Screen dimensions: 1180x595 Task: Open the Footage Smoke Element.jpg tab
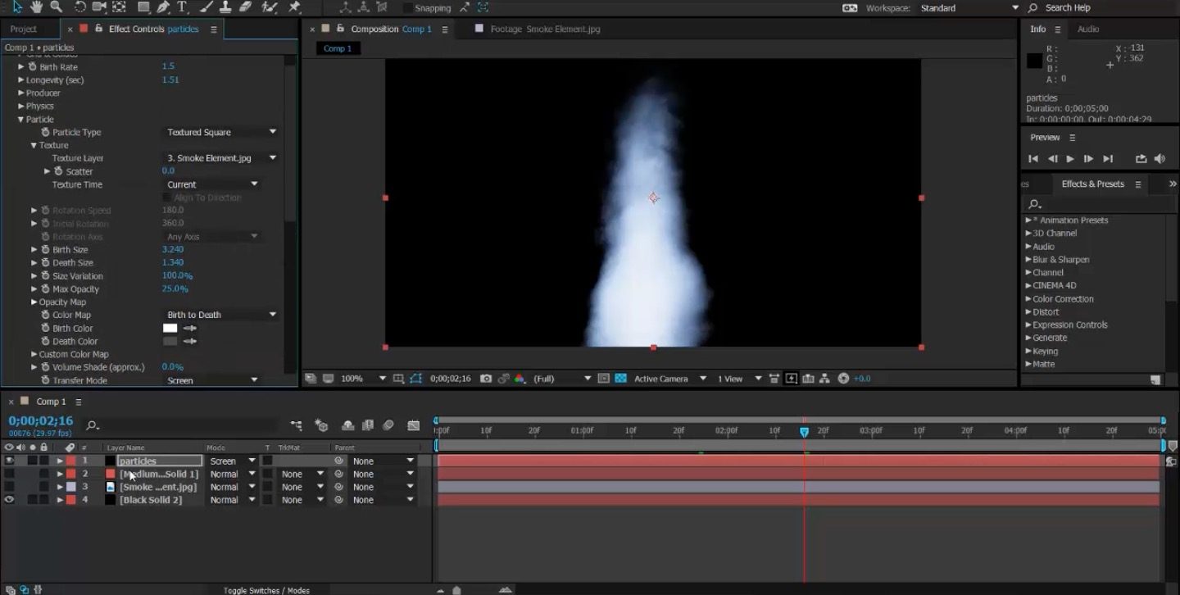click(544, 29)
